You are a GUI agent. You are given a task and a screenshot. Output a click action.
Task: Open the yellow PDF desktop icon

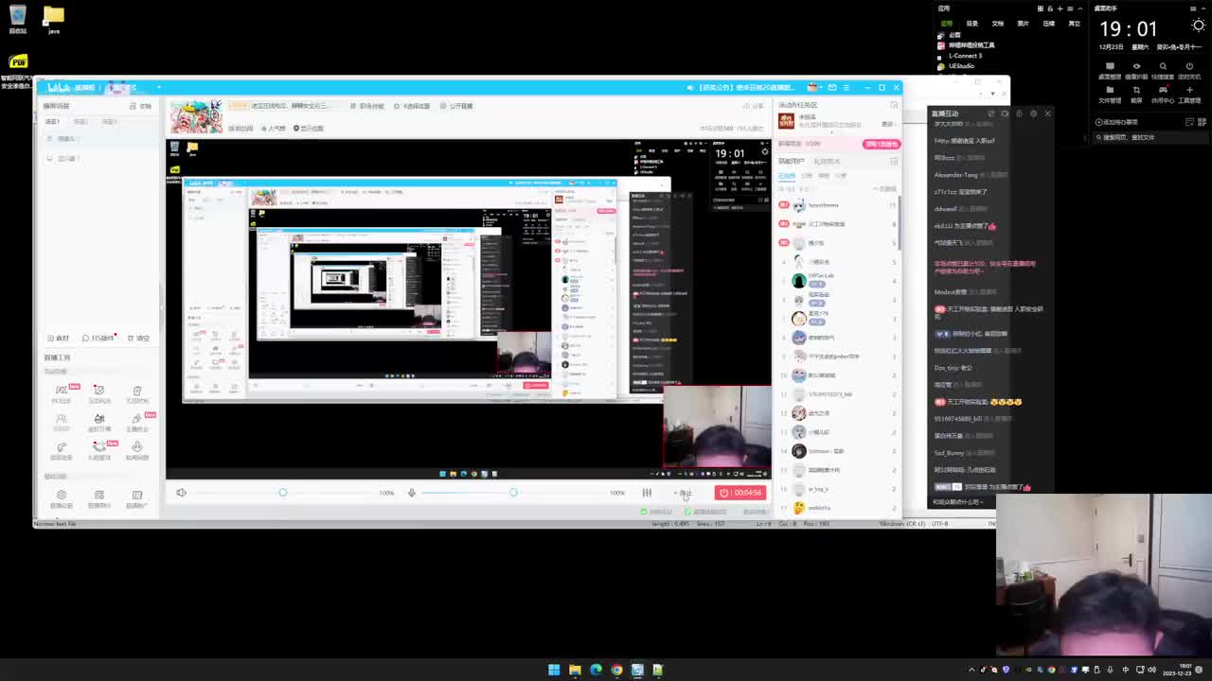coord(18,62)
